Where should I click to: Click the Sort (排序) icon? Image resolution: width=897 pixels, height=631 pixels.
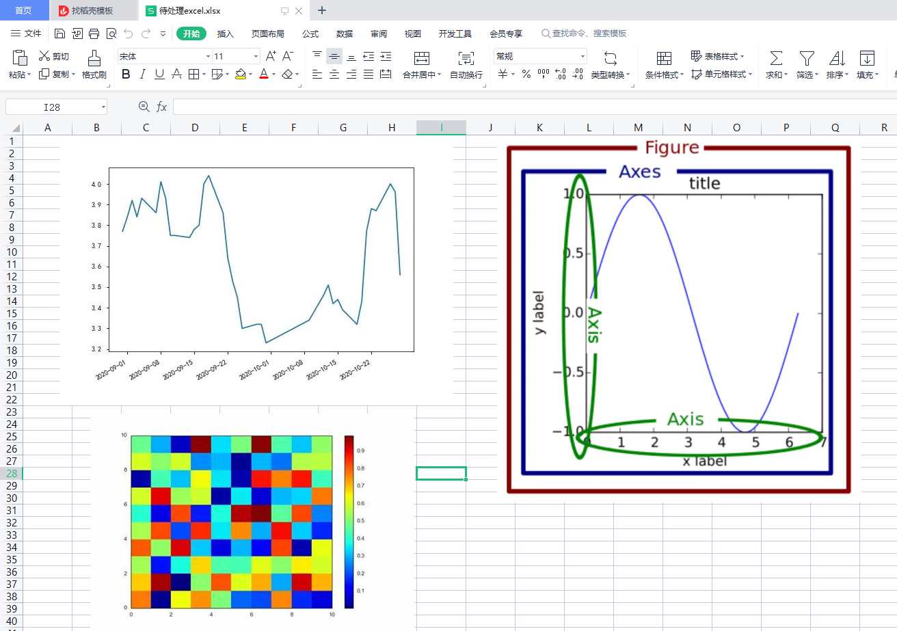pos(837,65)
